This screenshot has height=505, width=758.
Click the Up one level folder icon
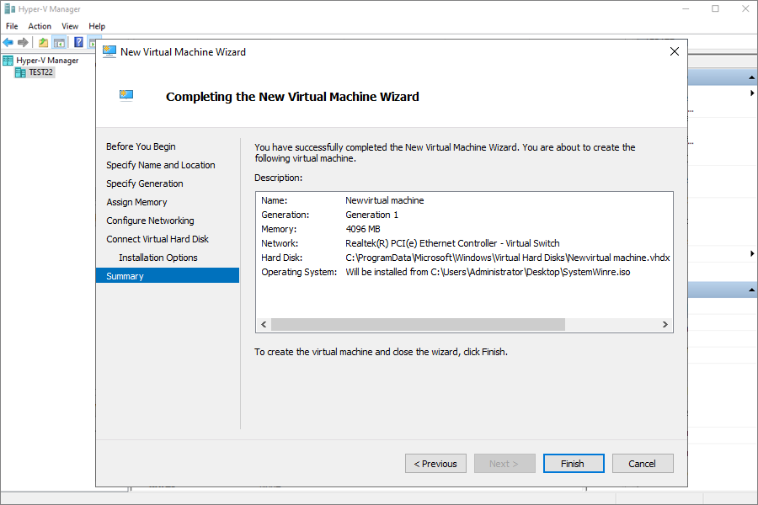tap(44, 43)
